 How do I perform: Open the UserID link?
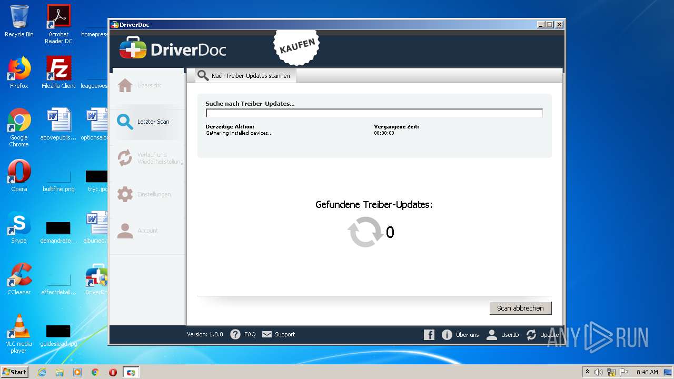tap(502, 335)
